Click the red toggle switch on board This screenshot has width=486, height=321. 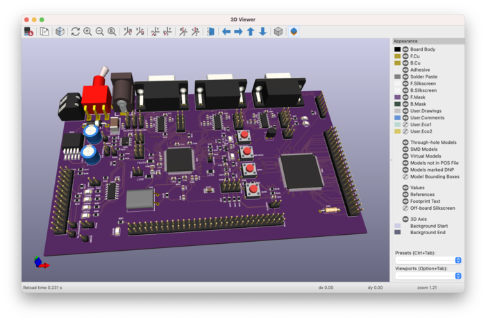coord(96,96)
